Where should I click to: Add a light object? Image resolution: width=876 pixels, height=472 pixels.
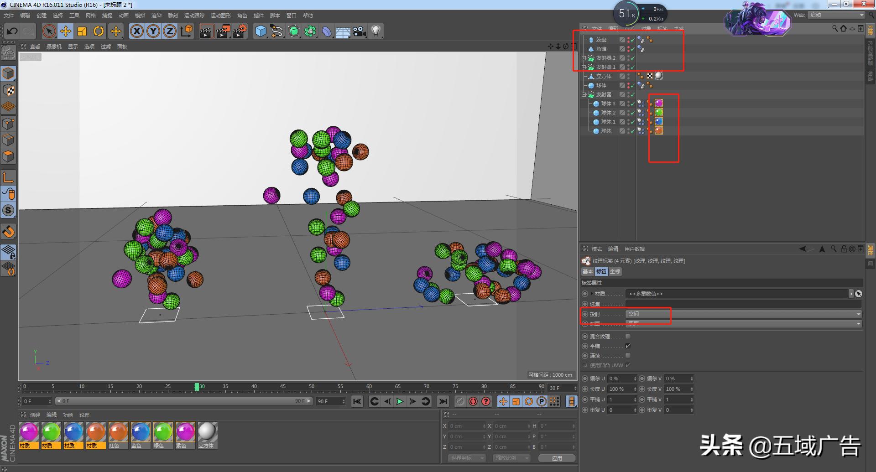[x=376, y=31]
